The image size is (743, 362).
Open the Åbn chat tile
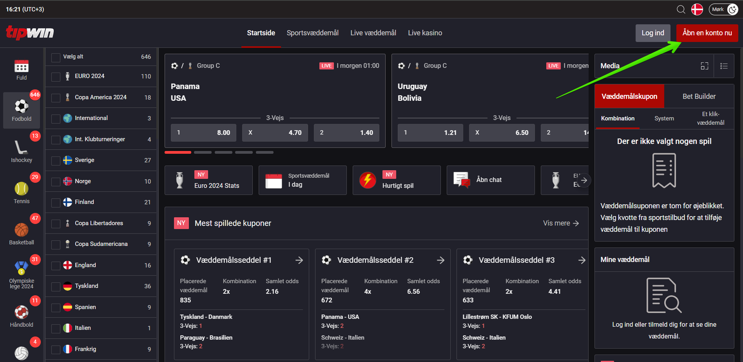coord(491,180)
